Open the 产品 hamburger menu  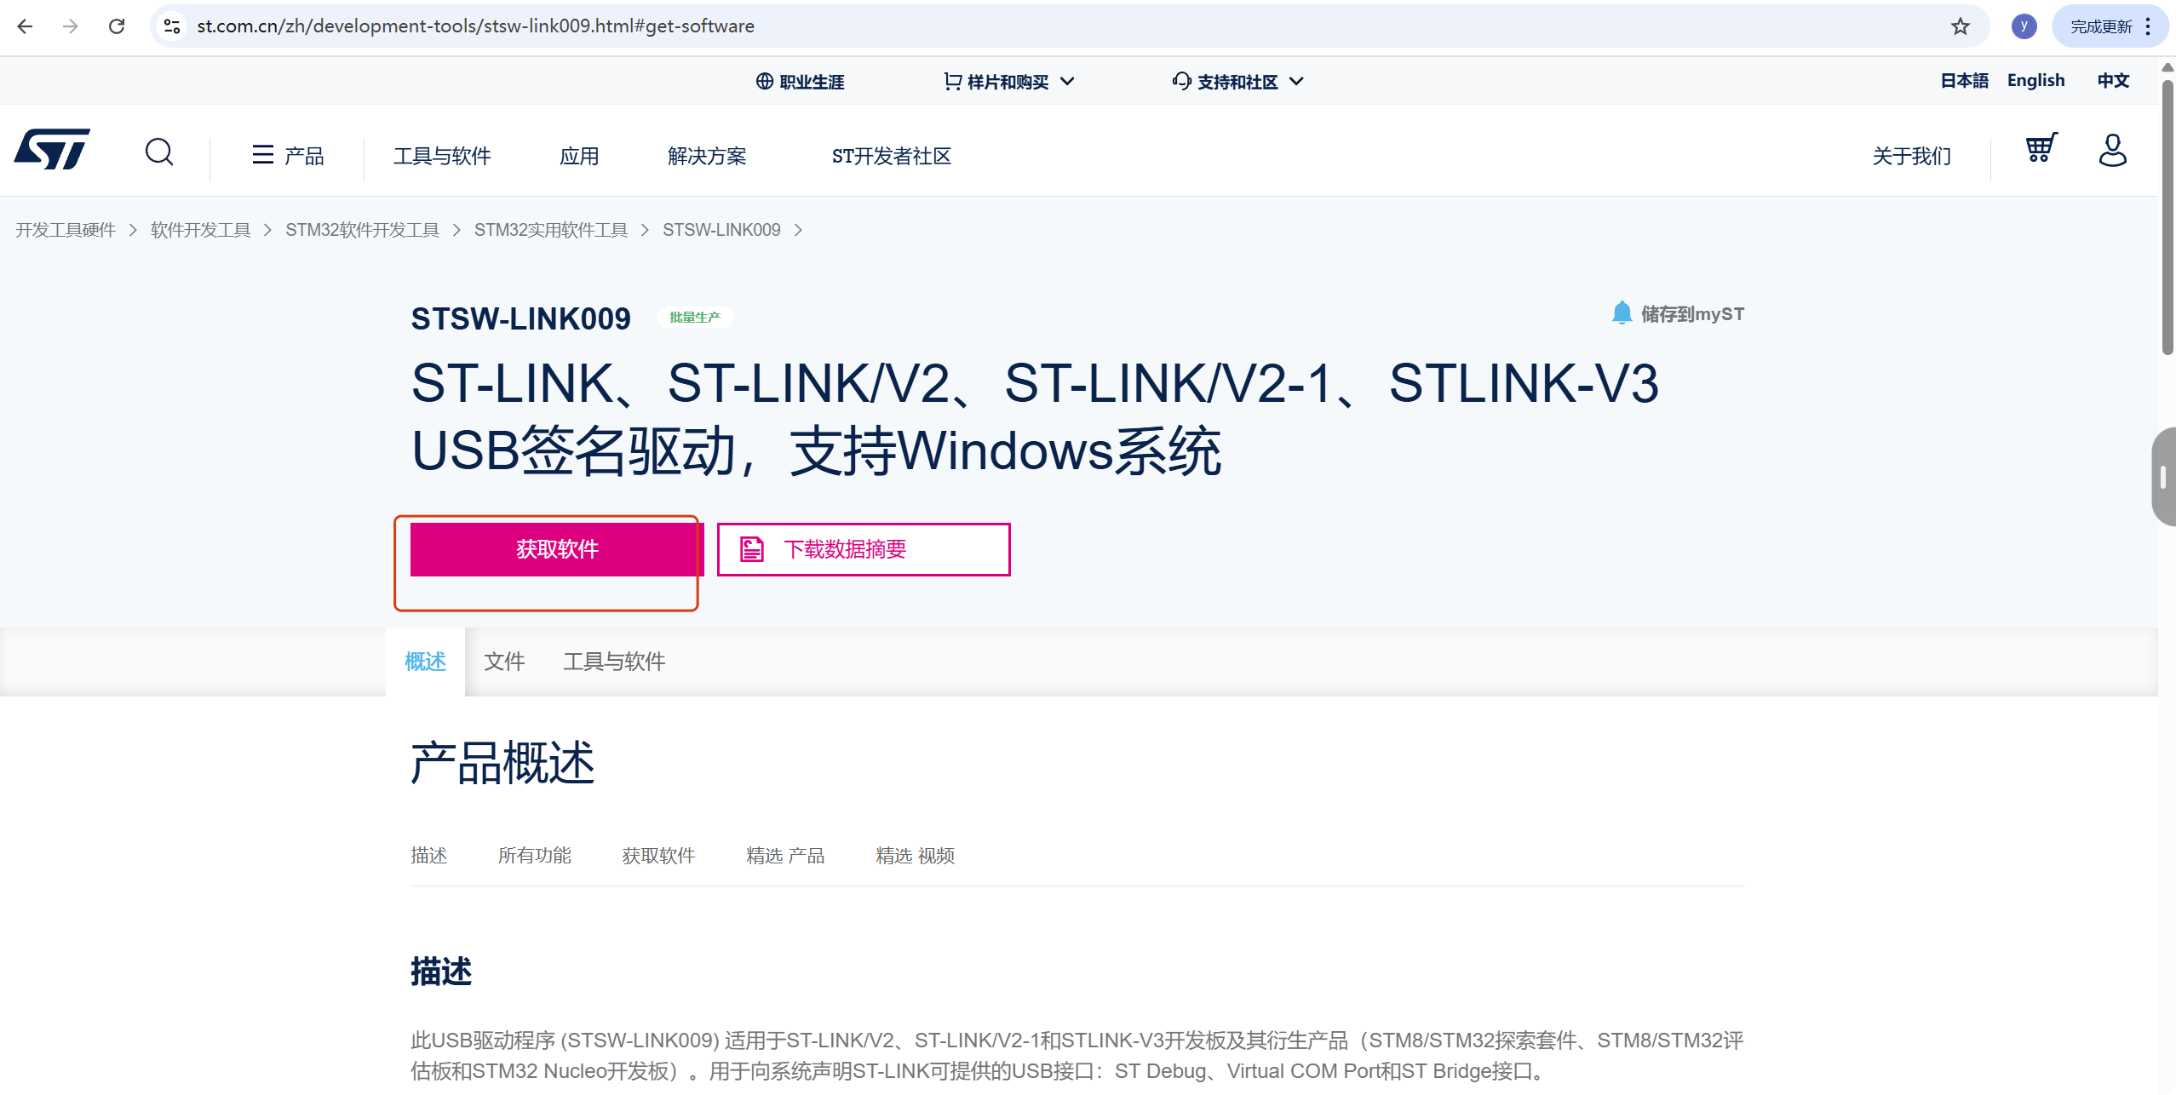click(288, 156)
